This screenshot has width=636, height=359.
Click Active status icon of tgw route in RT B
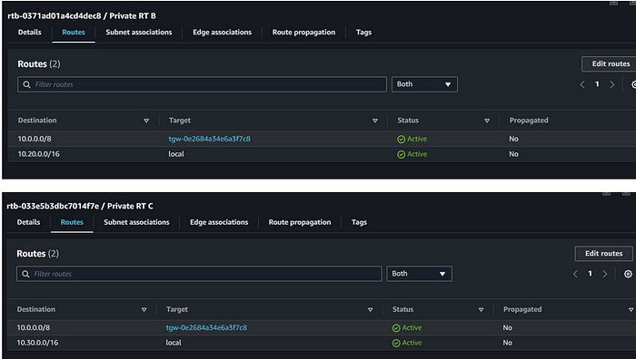[x=402, y=140]
